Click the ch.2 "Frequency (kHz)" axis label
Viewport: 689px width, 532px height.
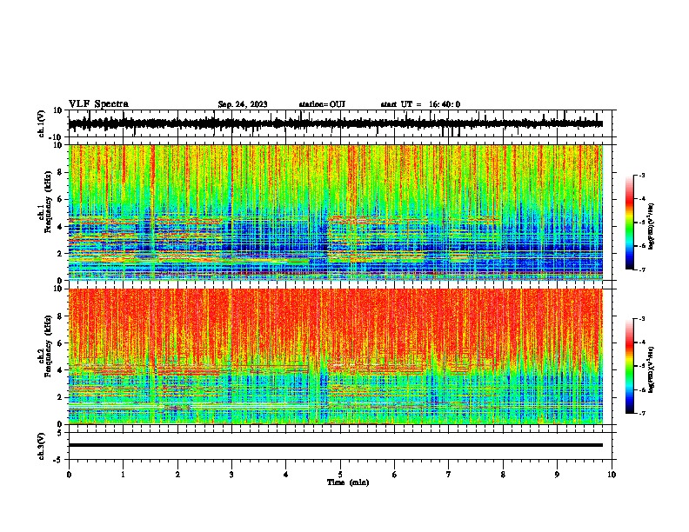click(48, 346)
